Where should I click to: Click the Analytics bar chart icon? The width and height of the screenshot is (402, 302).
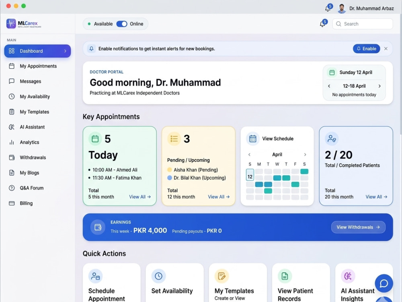[12, 142]
